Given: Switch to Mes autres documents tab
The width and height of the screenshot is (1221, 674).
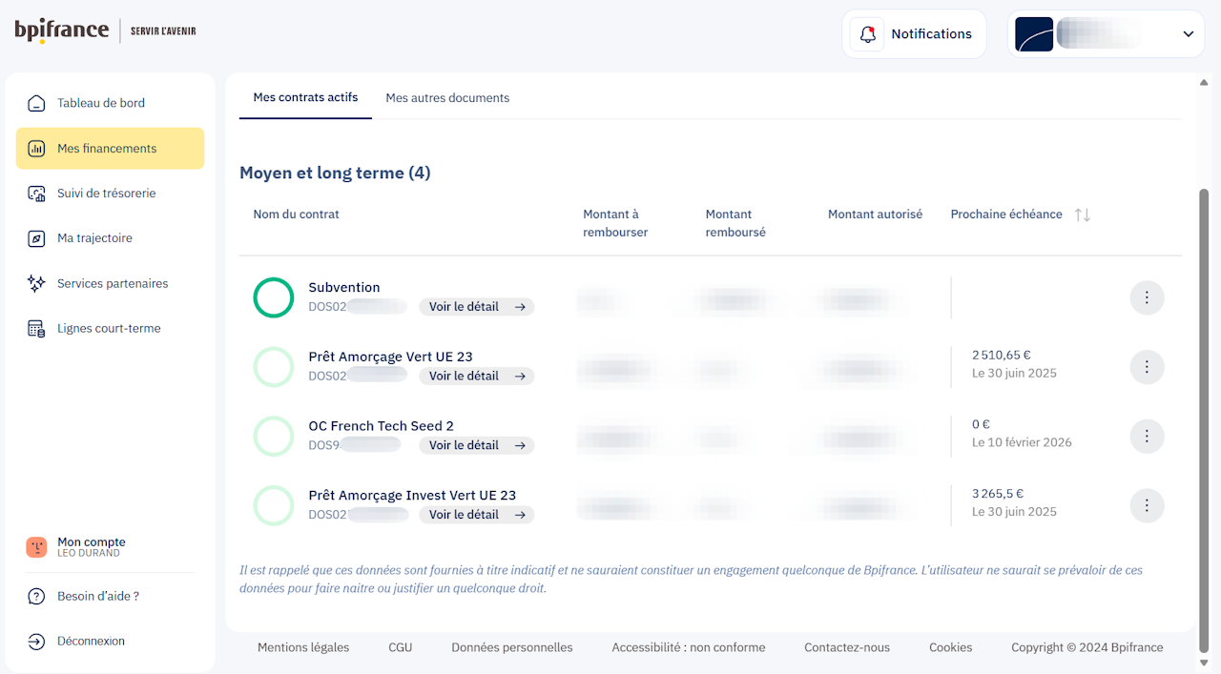Looking at the screenshot, I should 447,98.
